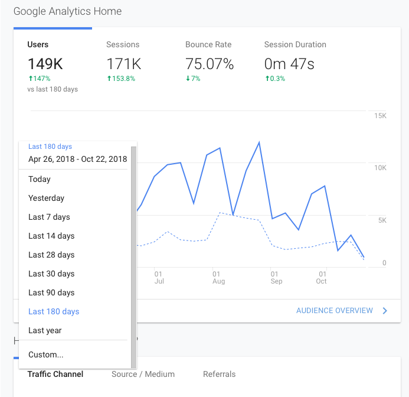409x397 pixels.
Task: Open the Custom... date range option
Action: (73, 354)
